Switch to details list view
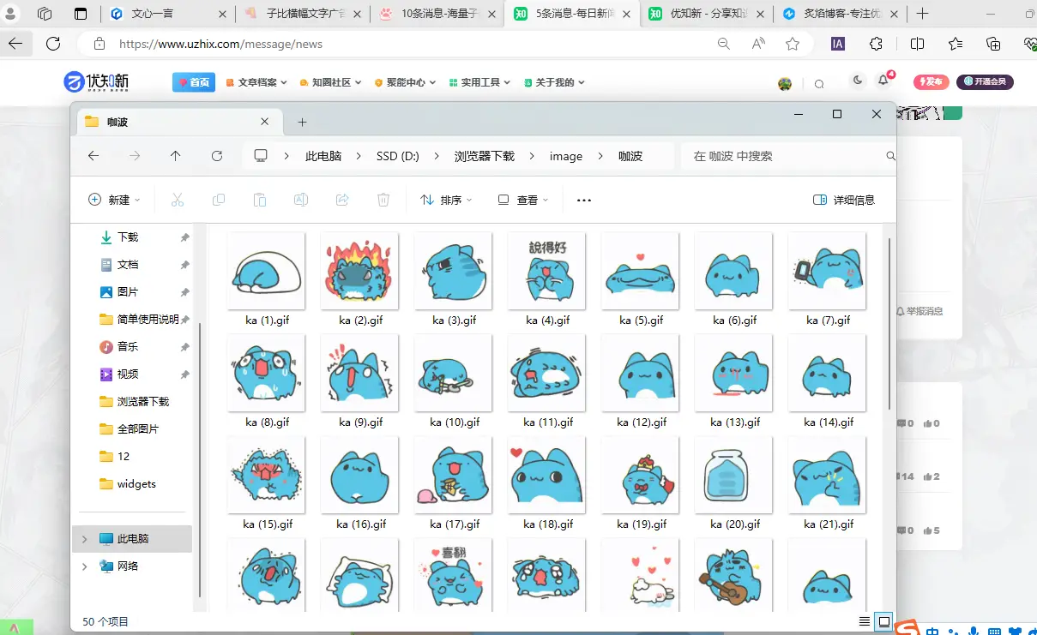Viewport: 1037px width, 635px height. (x=865, y=621)
